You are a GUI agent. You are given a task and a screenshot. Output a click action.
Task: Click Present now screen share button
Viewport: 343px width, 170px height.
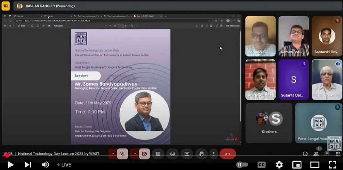click(187, 154)
